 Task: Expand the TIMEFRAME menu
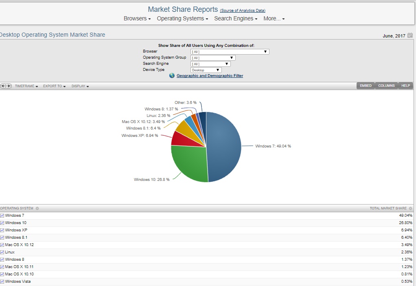pyautogui.click(x=26, y=86)
